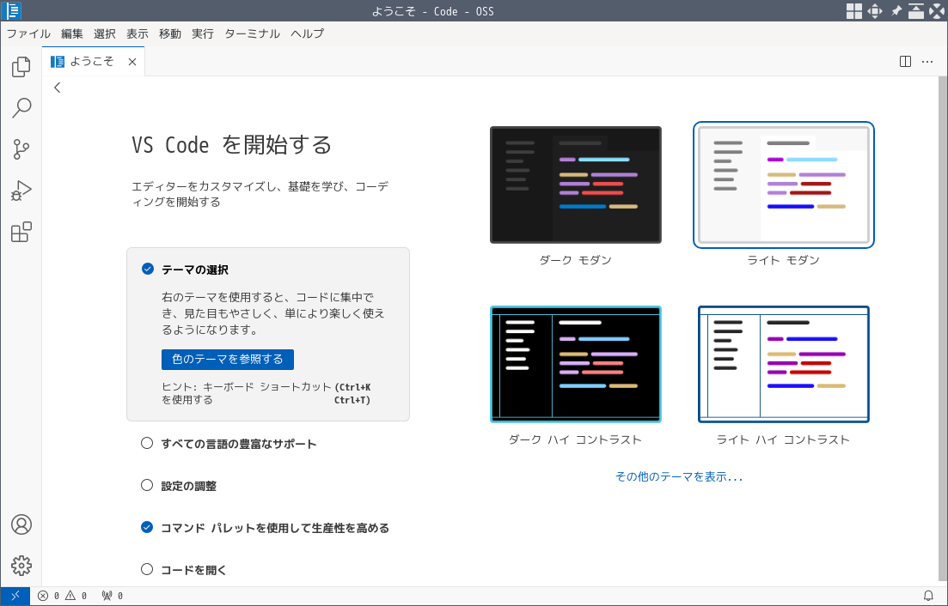Open notifications bell in status bar

928,596
